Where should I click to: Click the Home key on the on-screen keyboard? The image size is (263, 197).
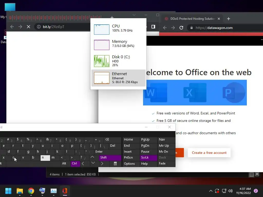(x=131, y=140)
